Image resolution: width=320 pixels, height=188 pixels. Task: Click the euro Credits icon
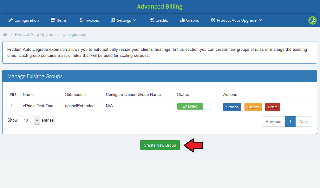(152, 20)
